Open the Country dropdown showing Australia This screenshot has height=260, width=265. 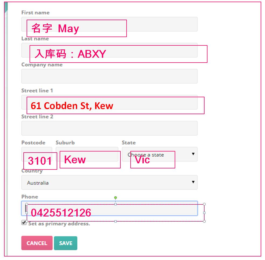coord(109,183)
